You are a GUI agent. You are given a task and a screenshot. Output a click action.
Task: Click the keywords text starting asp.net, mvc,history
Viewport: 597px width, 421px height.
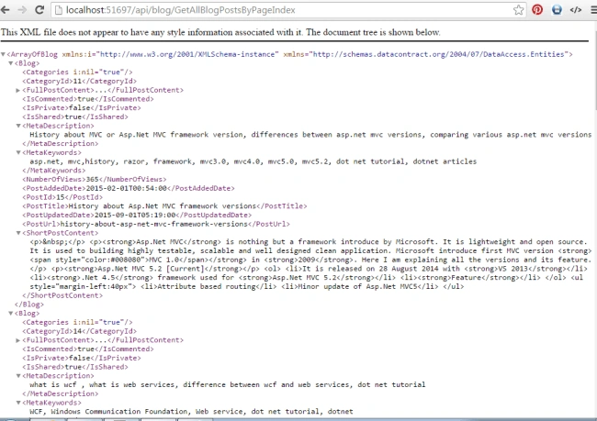(253, 161)
